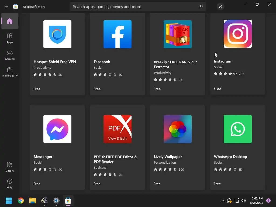Click the Hotspot Shield Free VPN title
276x207 pixels.
pos(55,62)
